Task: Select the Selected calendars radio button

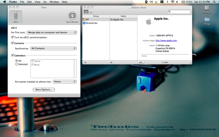Action: pos(17,64)
